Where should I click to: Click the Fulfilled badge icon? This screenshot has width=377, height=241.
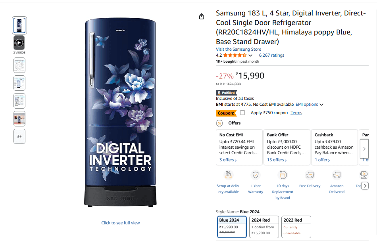tap(226, 92)
